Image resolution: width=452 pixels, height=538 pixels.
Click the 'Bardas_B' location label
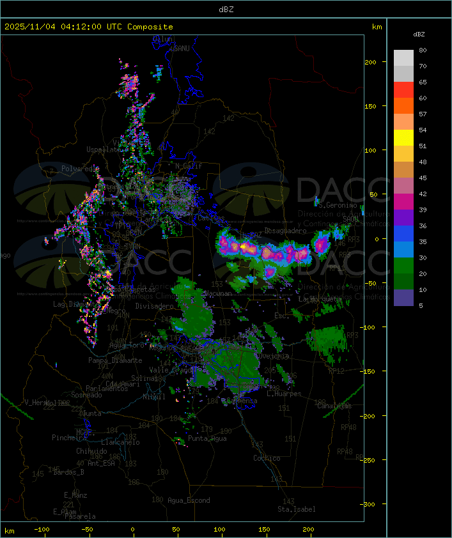[68, 472]
